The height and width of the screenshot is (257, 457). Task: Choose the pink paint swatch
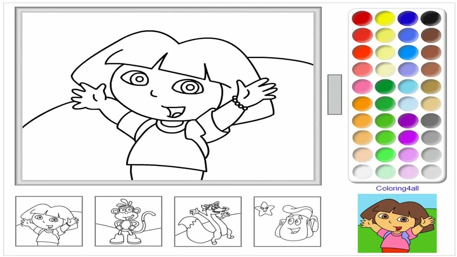362,87
